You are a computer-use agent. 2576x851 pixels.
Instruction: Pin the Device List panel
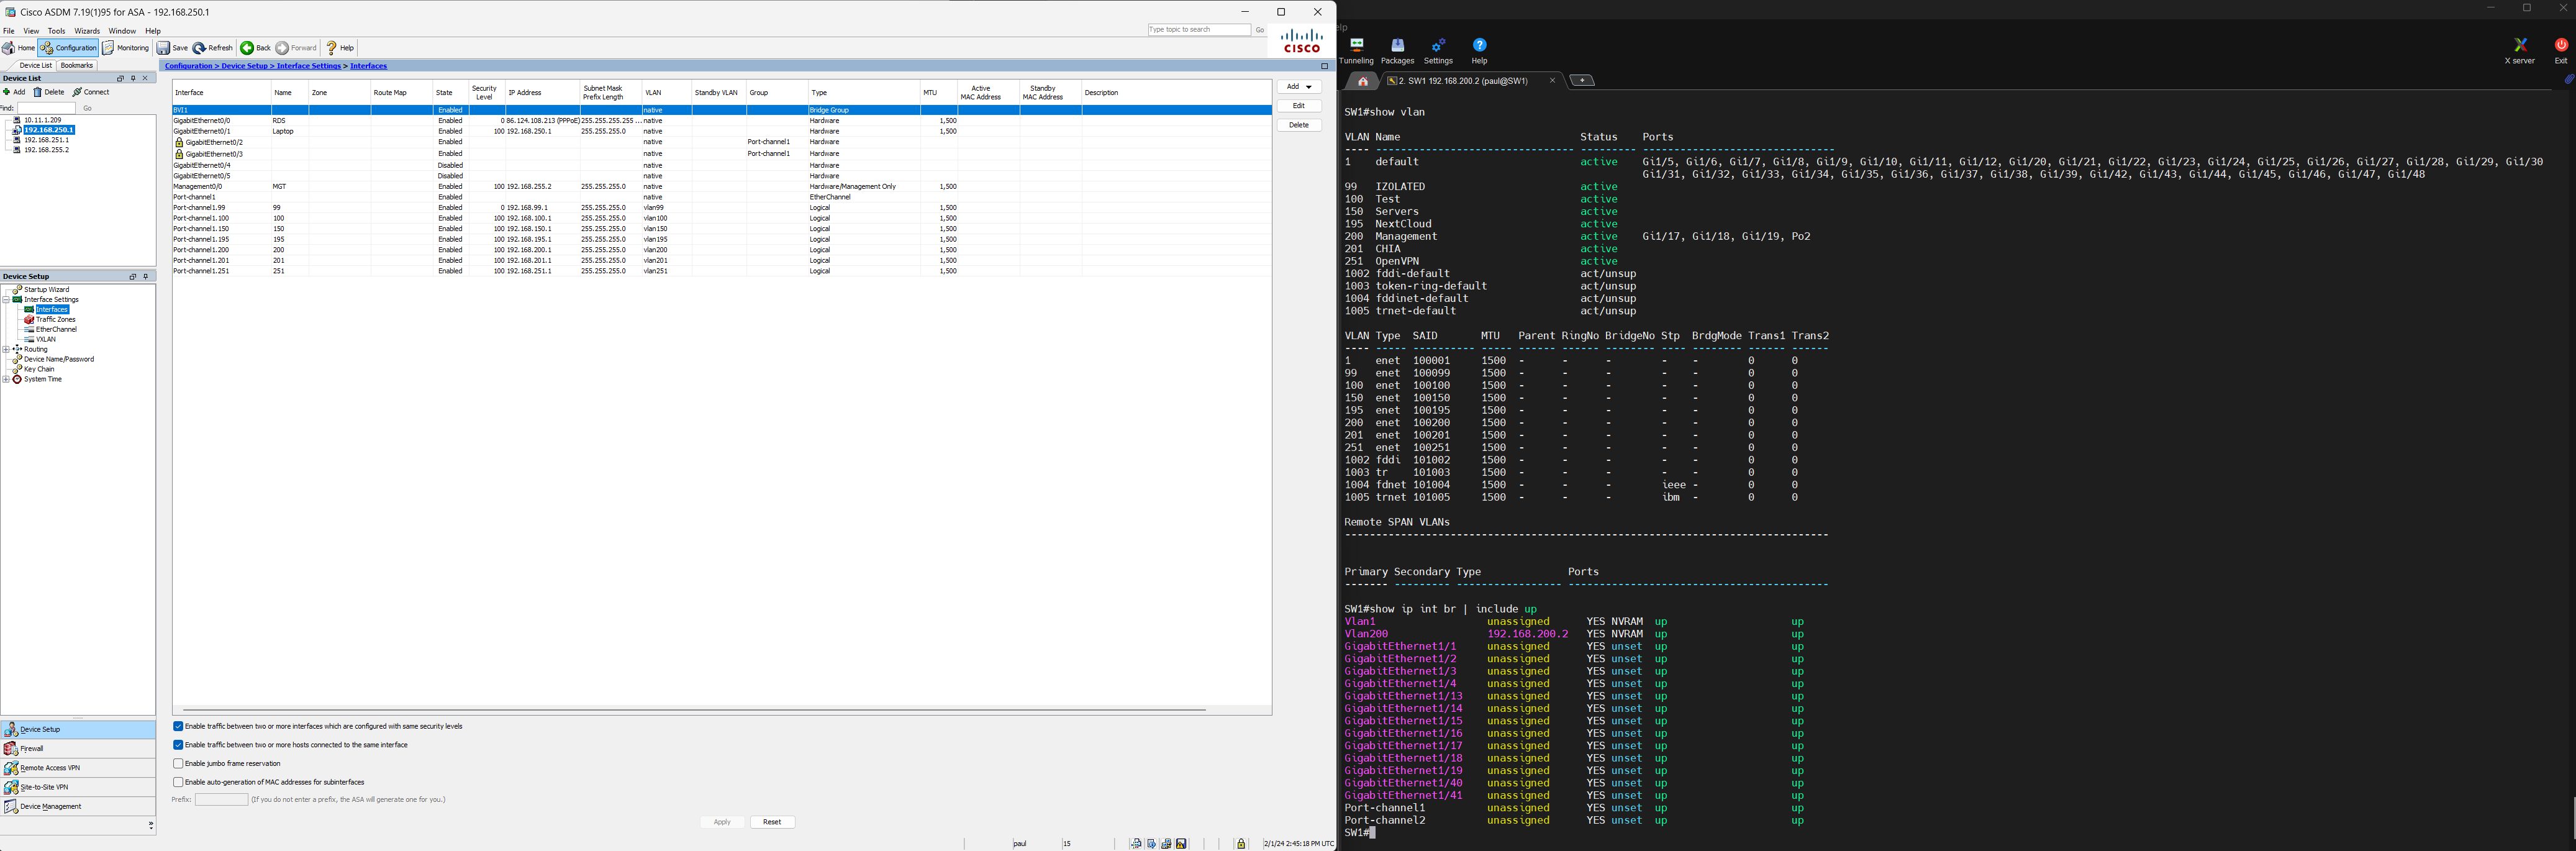[x=133, y=78]
